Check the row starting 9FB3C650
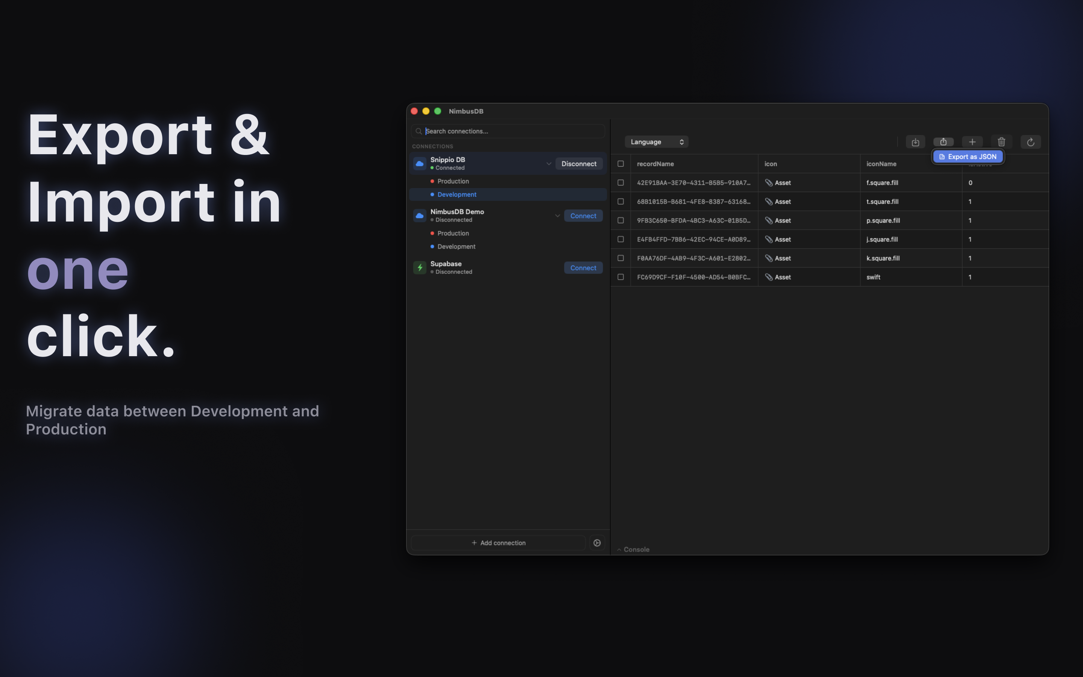1083x677 pixels. click(x=621, y=220)
